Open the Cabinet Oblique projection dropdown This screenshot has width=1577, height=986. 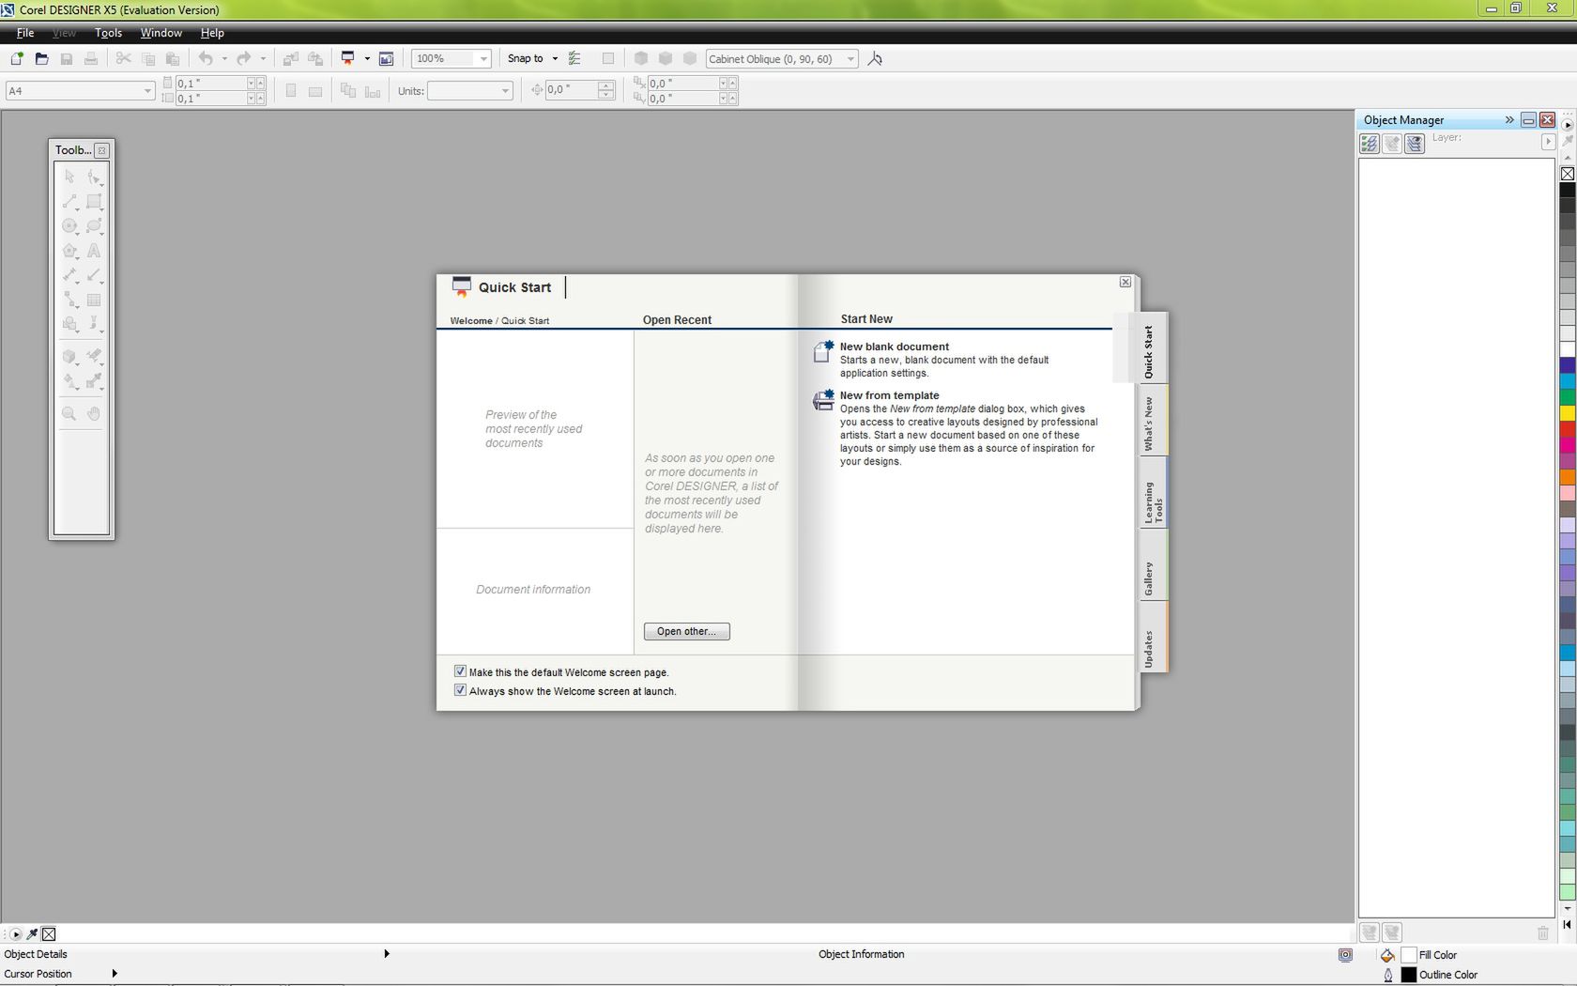click(x=850, y=58)
